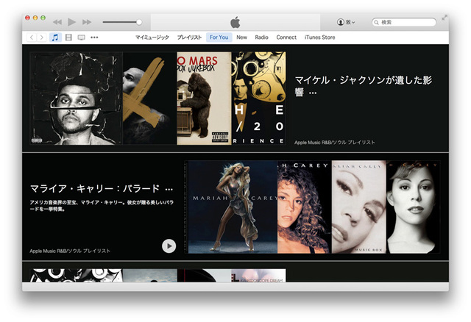The height and width of the screenshot is (322, 471).
Task: Open the gold X album cover
Action: click(x=150, y=99)
